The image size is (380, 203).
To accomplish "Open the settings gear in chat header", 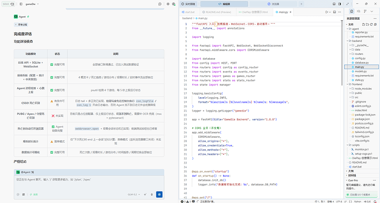I will [x=168, y=4].
